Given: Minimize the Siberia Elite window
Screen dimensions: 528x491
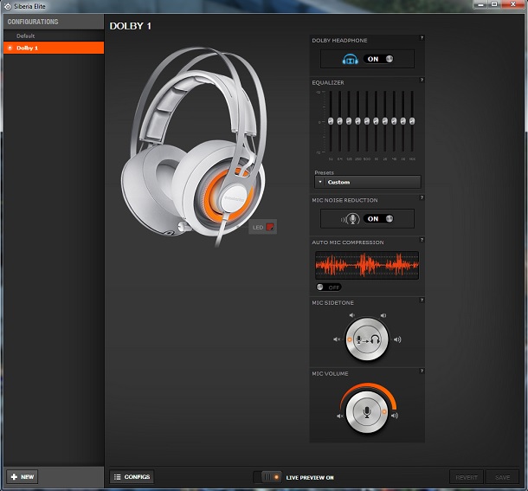Looking at the screenshot, I should 480,4.
